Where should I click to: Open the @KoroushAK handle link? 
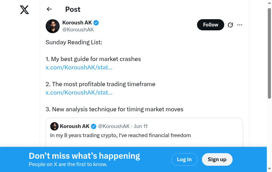78,30
